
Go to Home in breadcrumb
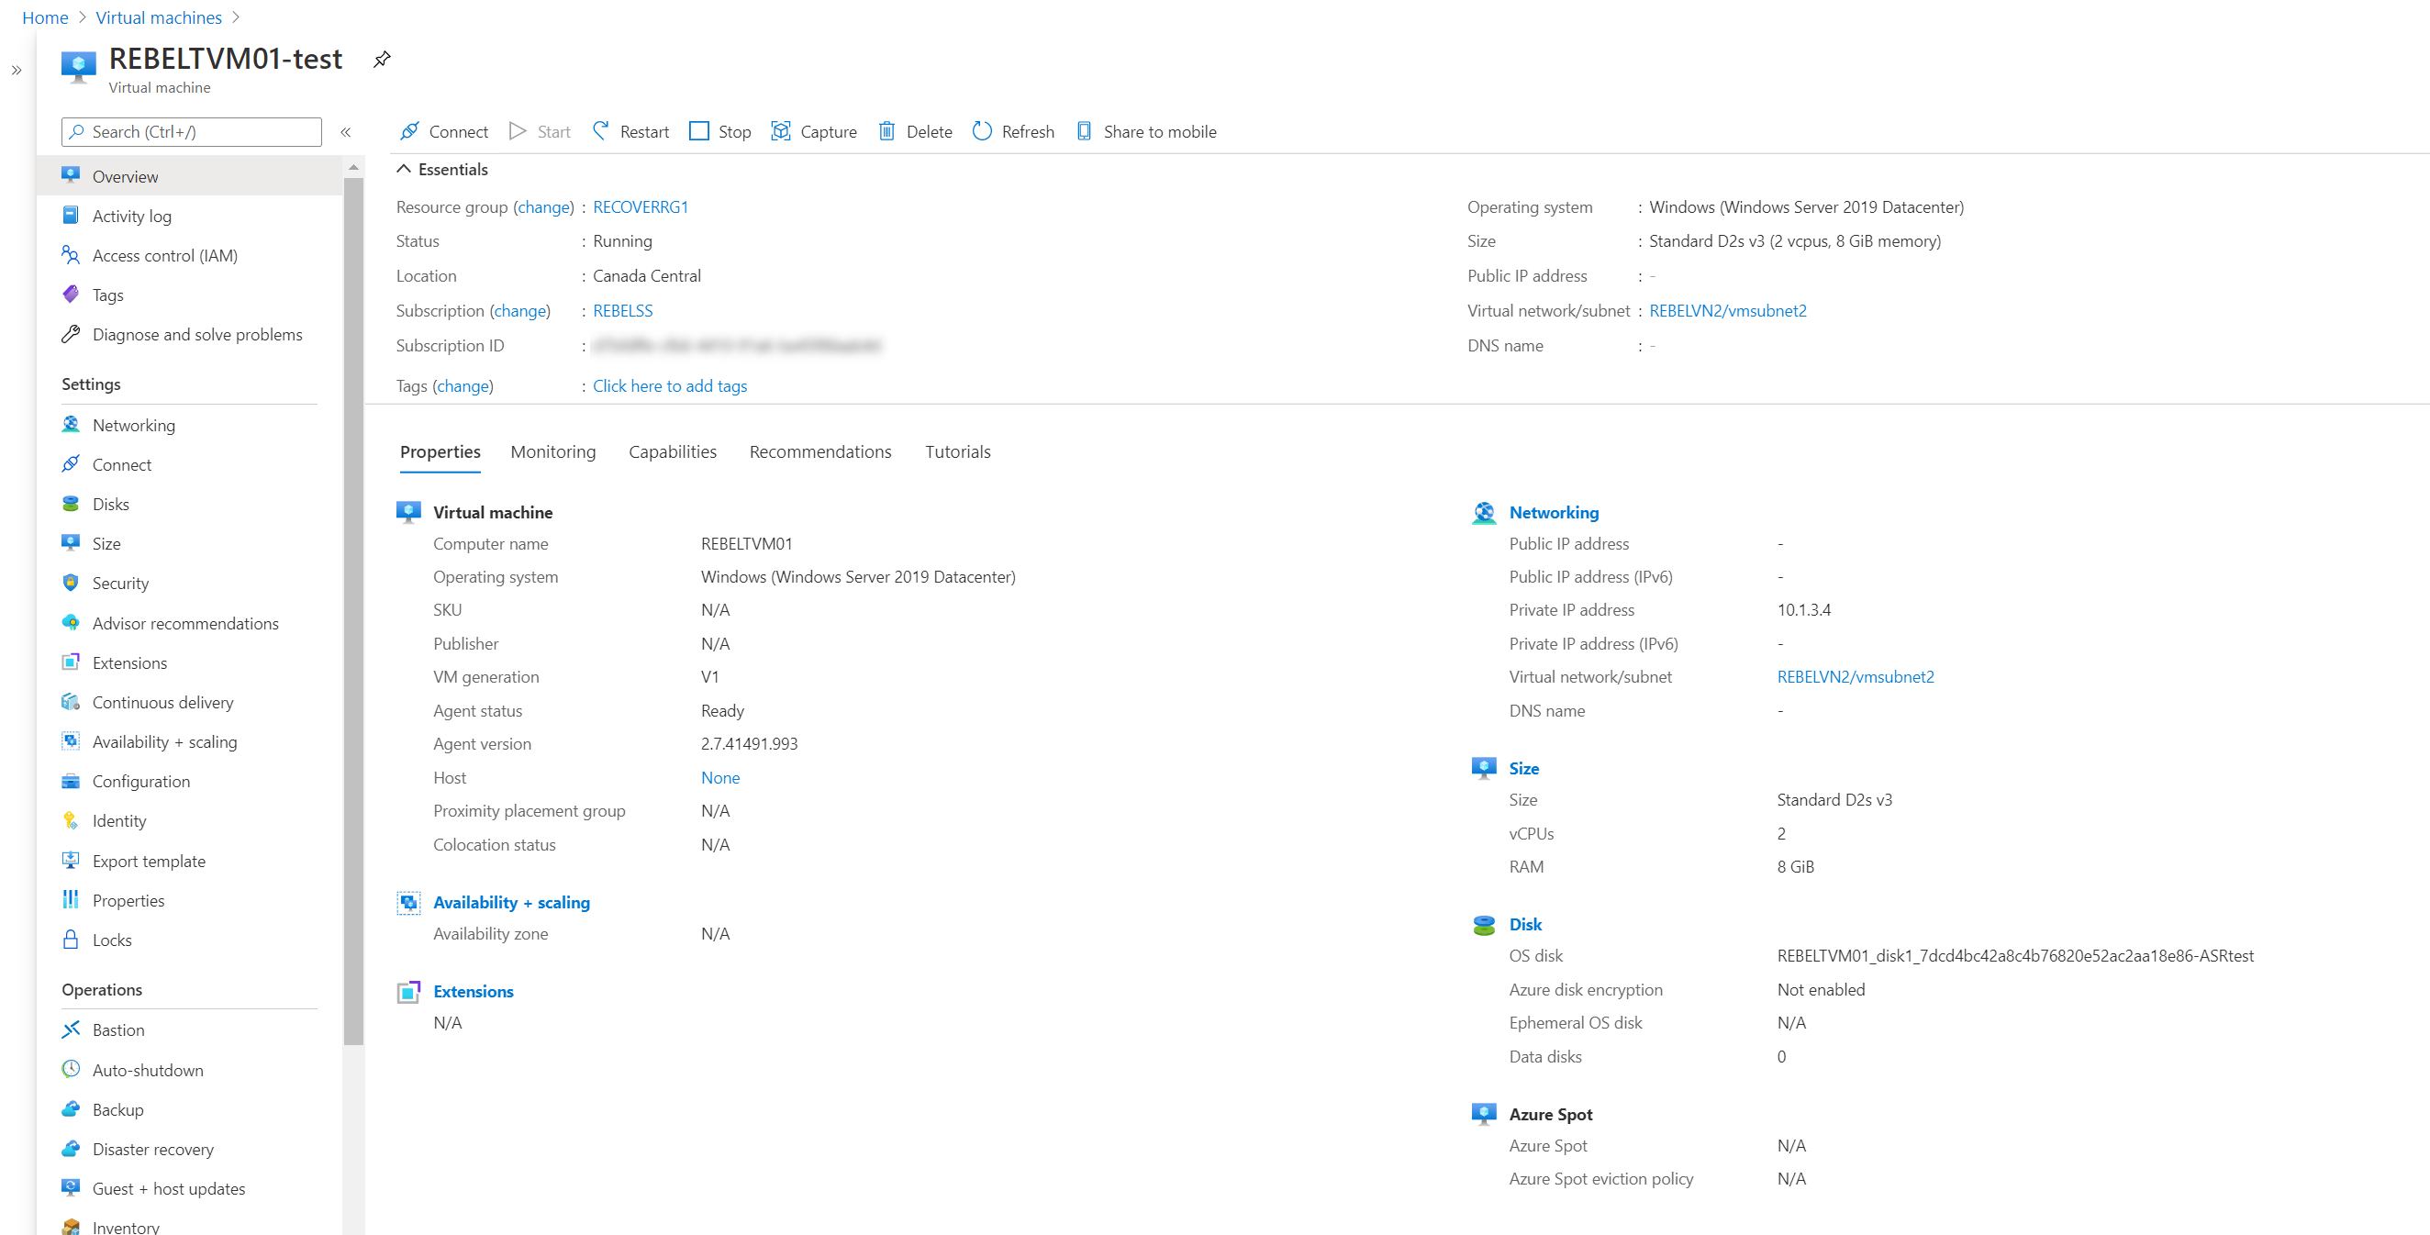pos(44,17)
